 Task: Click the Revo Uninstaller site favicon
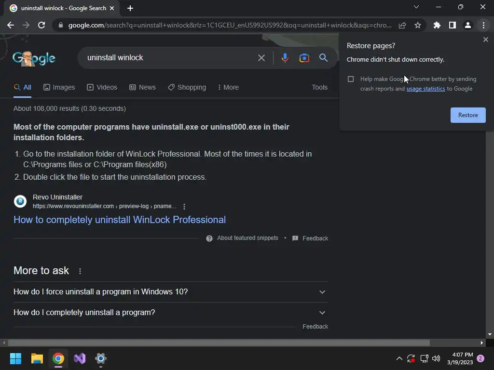point(20,201)
